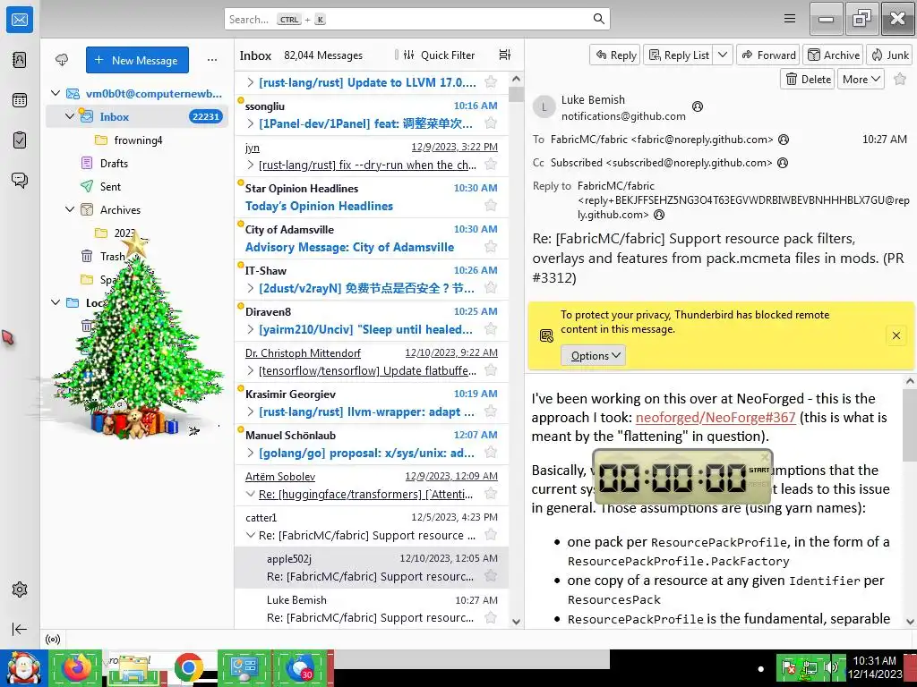Collapse the spaces toolbar
This screenshot has height=687, width=917.
tap(20, 629)
